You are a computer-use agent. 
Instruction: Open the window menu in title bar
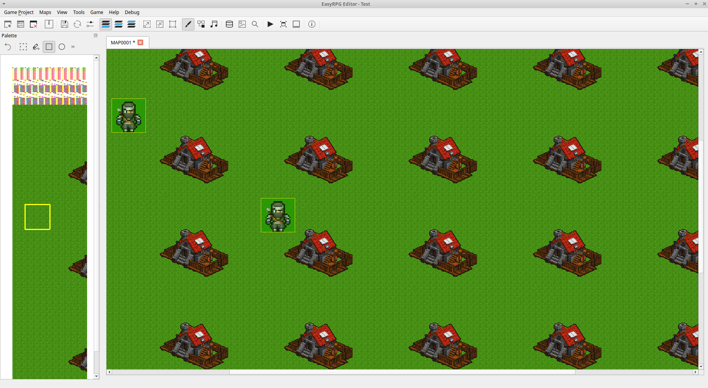(x=3, y=4)
